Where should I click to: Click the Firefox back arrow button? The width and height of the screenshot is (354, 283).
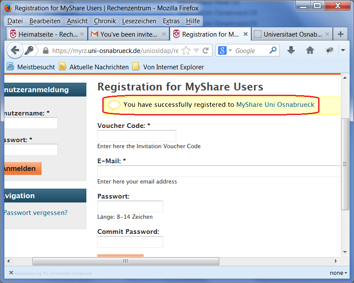(x=15, y=50)
